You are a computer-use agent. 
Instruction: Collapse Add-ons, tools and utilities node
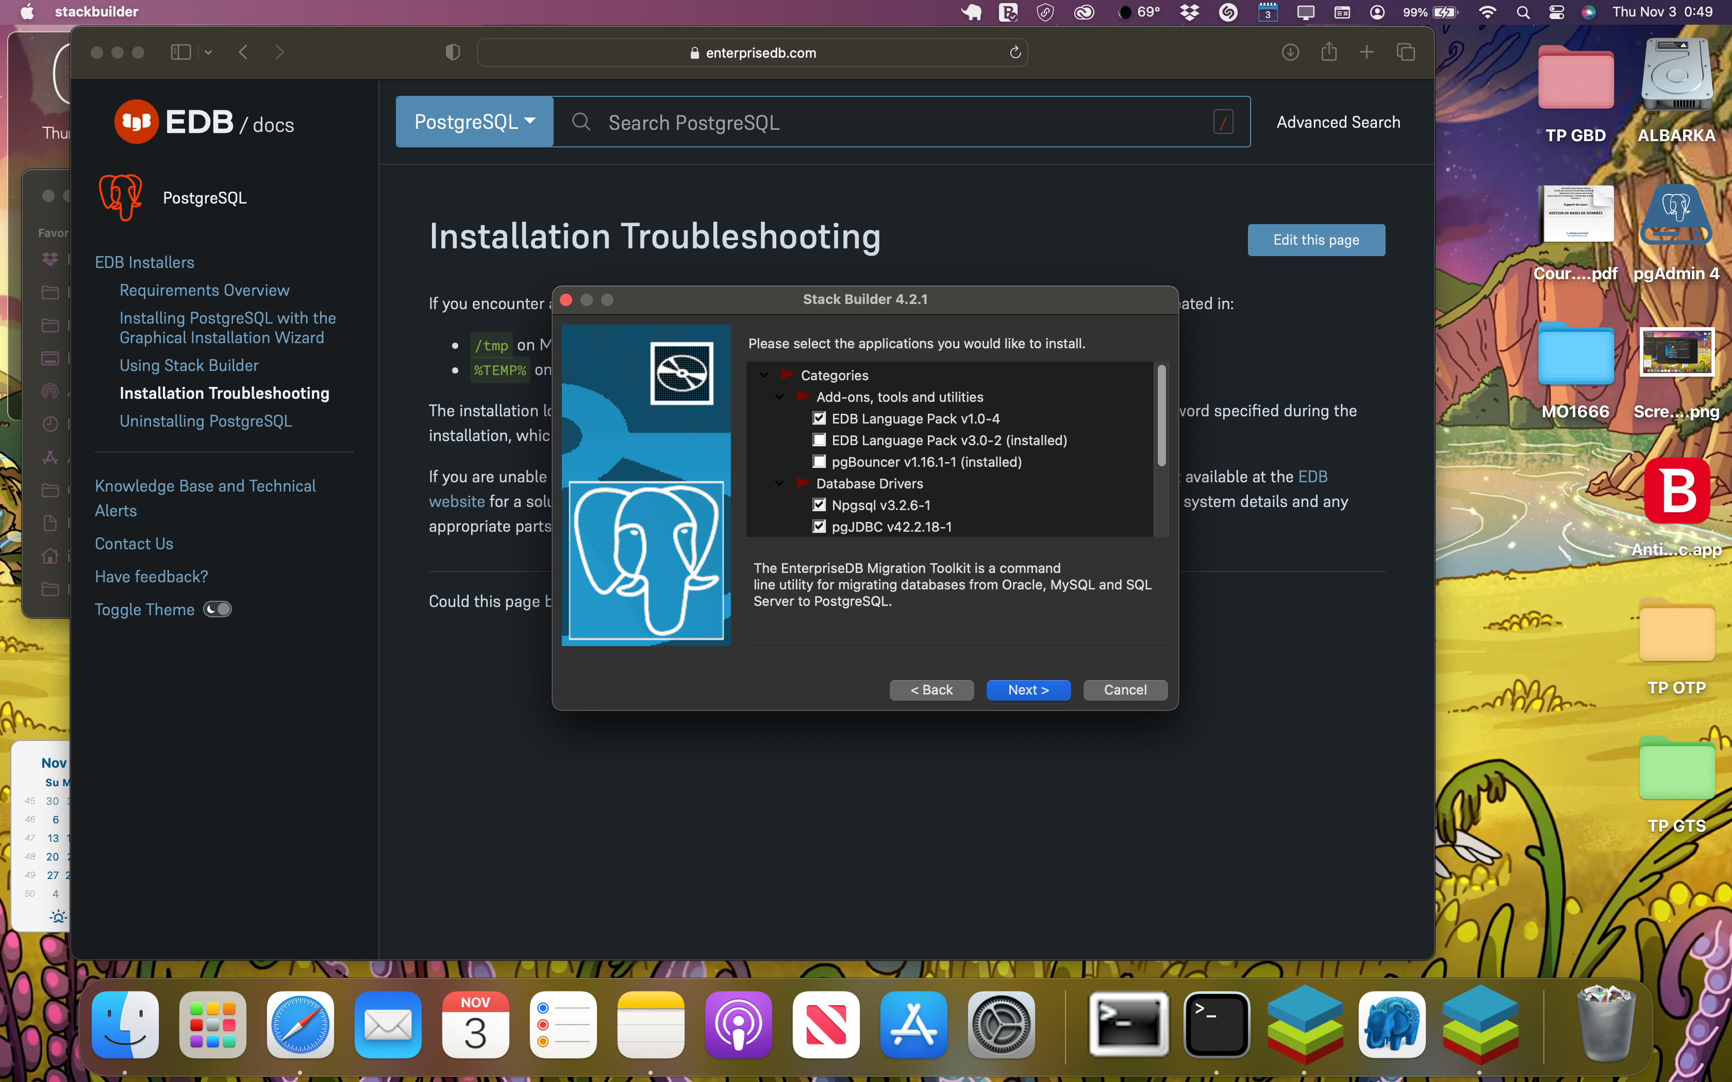tap(779, 397)
